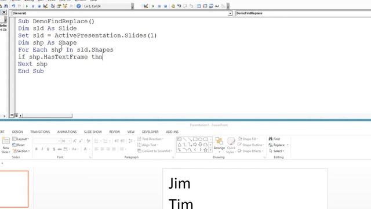Select the Rectangle shape in the shapes gallery

(195, 139)
